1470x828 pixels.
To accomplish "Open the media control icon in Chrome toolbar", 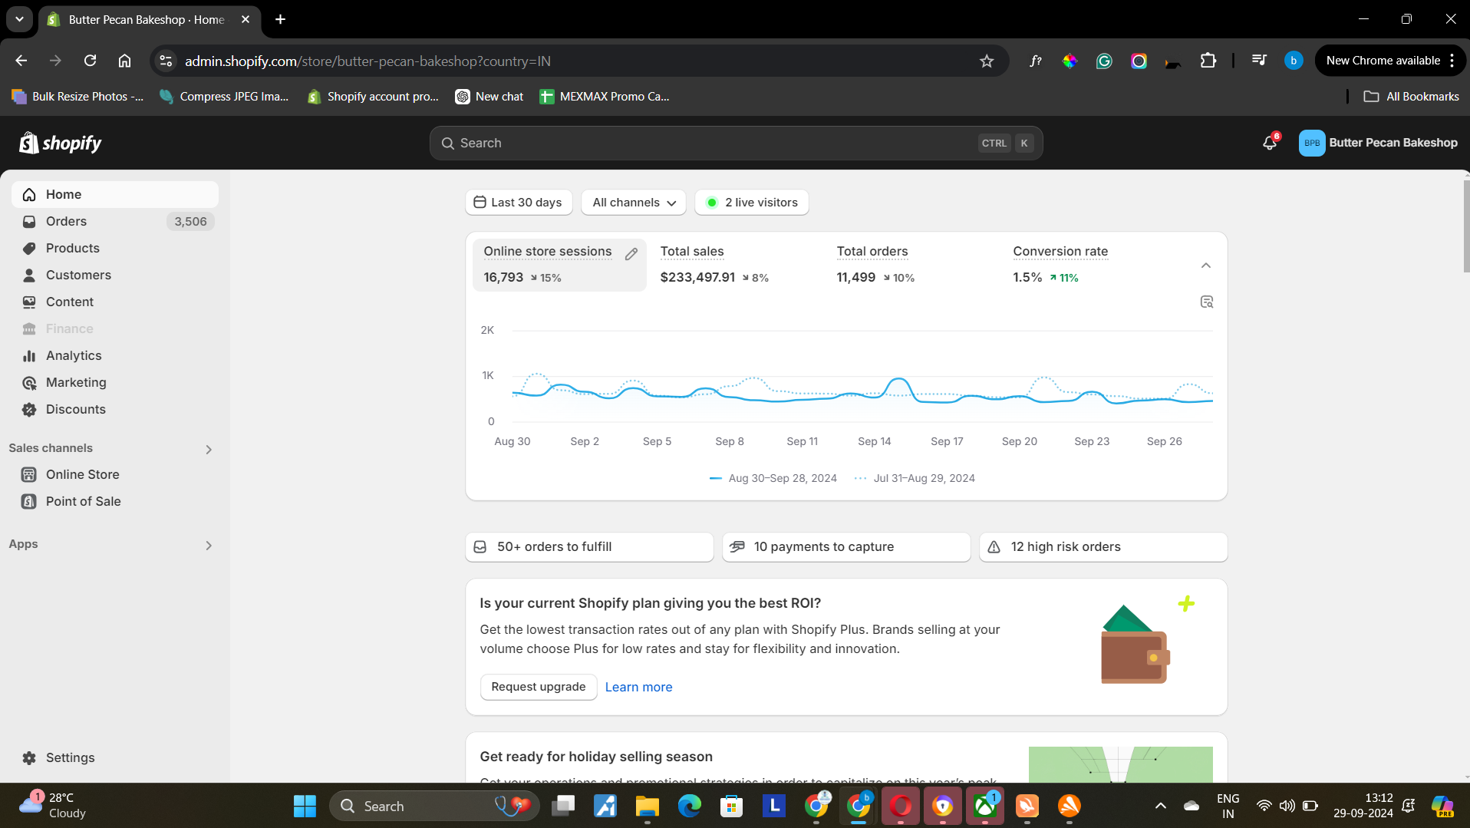I will (1259, 61).
